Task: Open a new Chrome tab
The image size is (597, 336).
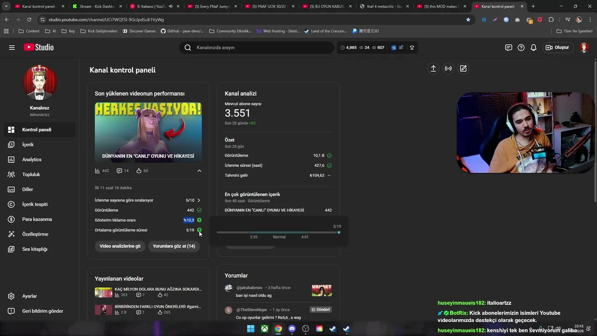Action: tap(533, 7)
